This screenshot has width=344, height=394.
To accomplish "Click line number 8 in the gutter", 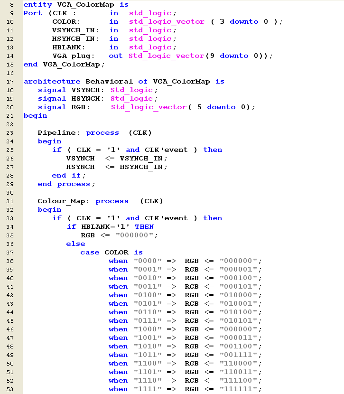I will pyautogui.click(x=12, y=5).
